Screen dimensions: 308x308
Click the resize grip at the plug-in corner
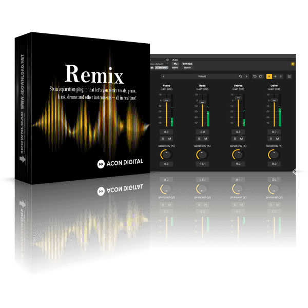pos(294,172)
